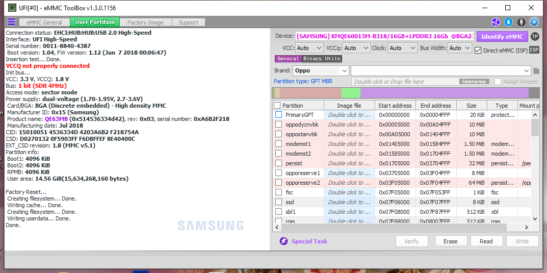Check the sbl1 partition checkbox
The height and width of the screenshot is (273, 547).
point(278,212)
